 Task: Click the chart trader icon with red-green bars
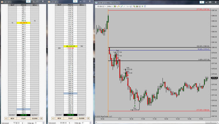[134, 6]
